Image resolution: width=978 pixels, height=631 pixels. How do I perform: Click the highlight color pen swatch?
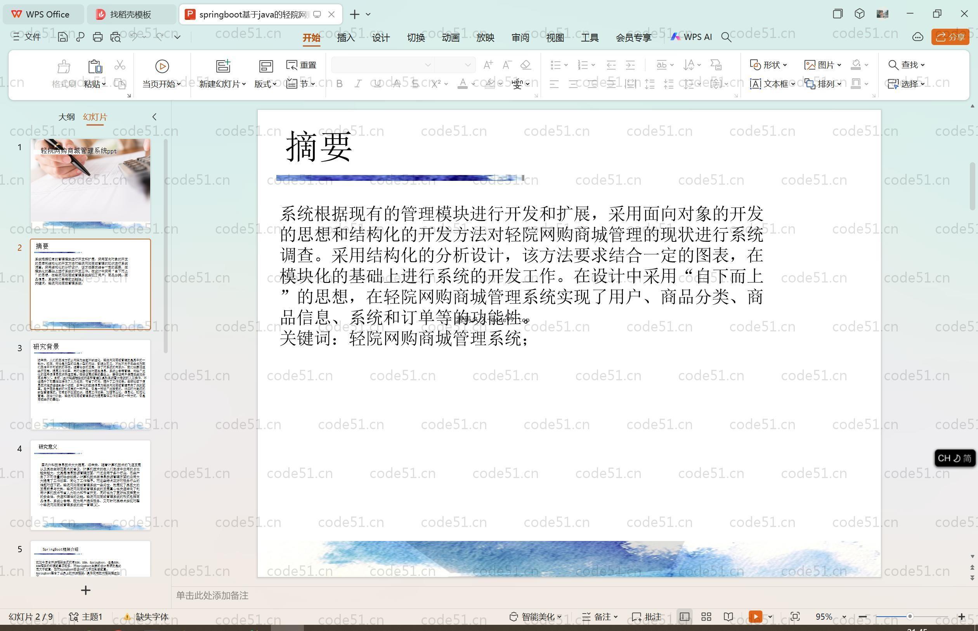tap(490, 84)
